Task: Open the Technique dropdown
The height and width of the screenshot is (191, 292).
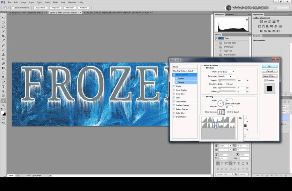Action: 225,76
